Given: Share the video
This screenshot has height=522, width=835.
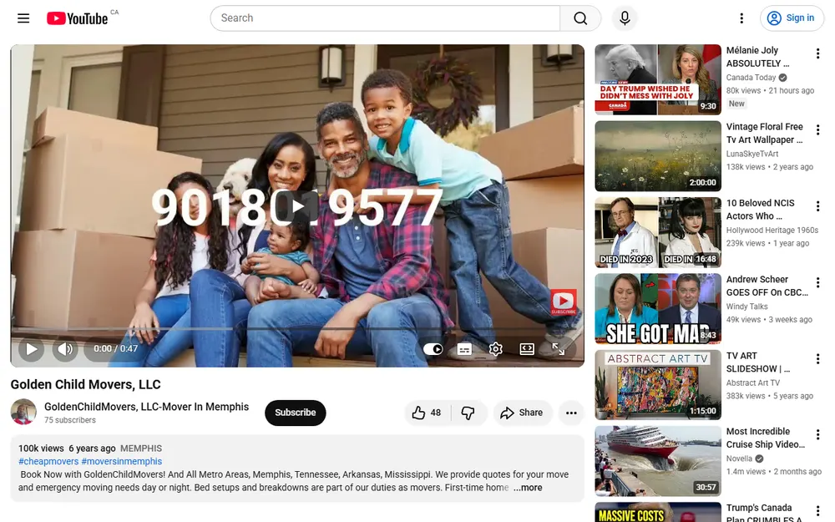Looking at the screenshot, I should (x=522, y=413).
